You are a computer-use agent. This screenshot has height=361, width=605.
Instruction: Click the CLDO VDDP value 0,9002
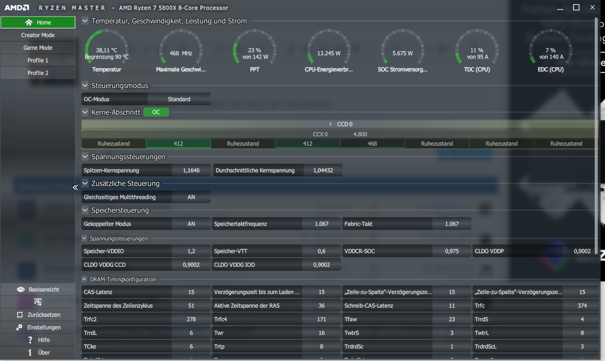coord(582,251)
